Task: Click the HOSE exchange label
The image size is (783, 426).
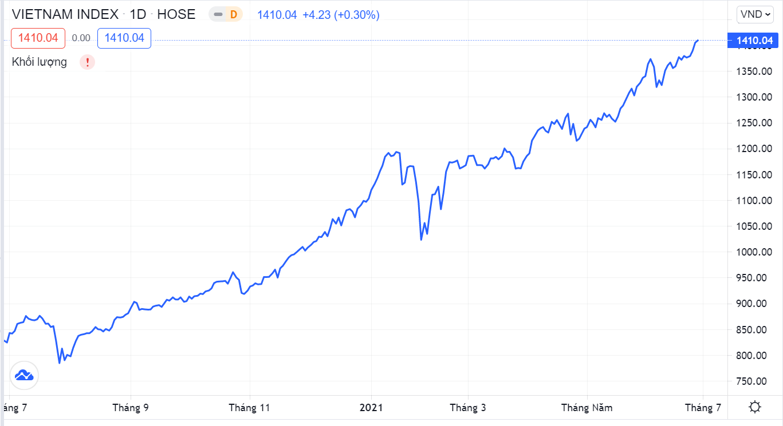Action: point(176,14)
